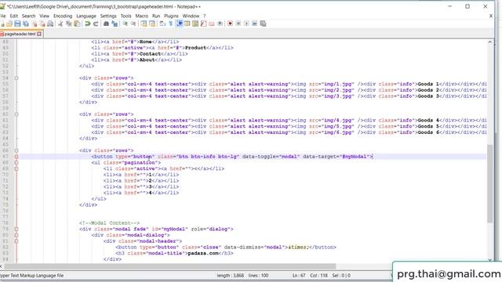The height and width of the screenshot is (282, 502).
Task: Open the Search menu
Action: 28,16
